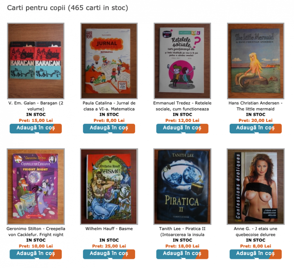Viewport: 294px width, 268px height.
Task: Open the Jurnal Matematica book cover image
Action: pos(109,61)
